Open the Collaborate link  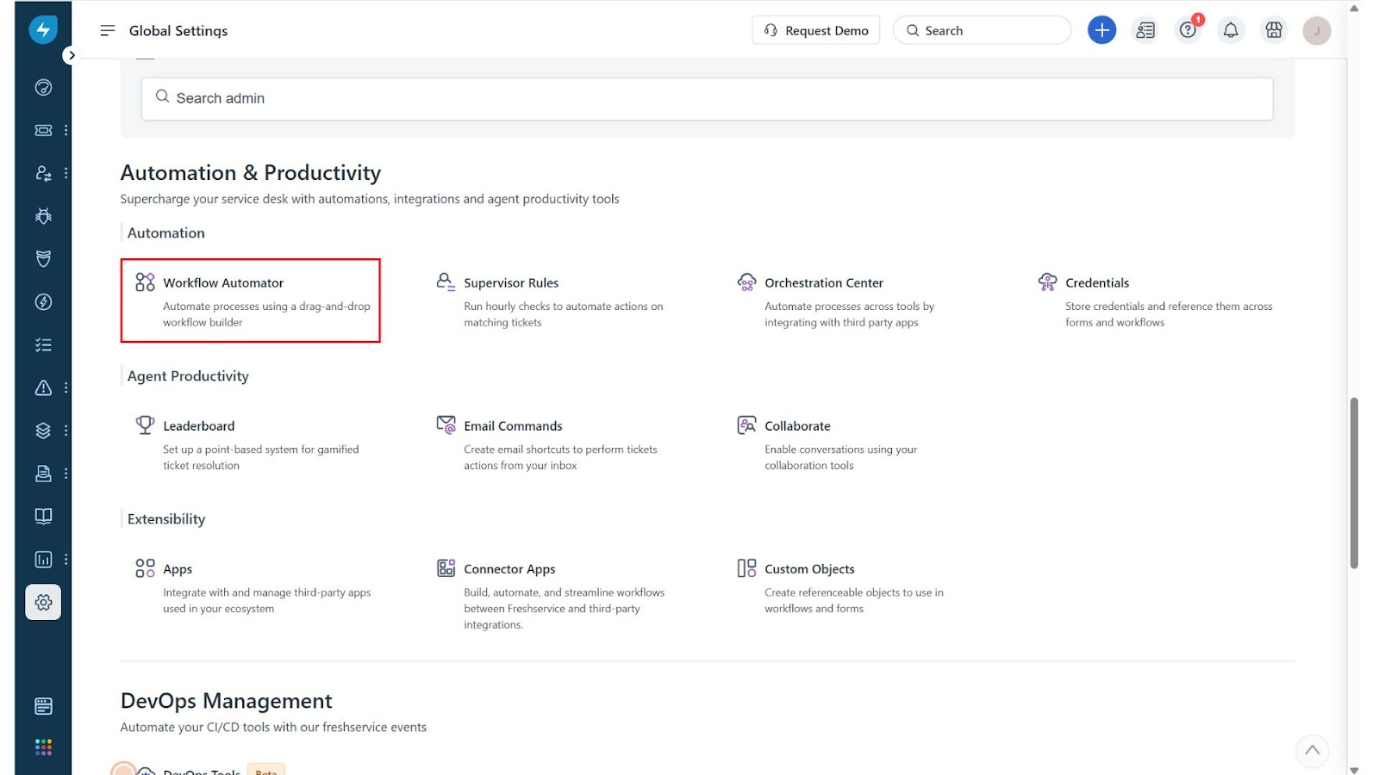click(x=797, y=425)
